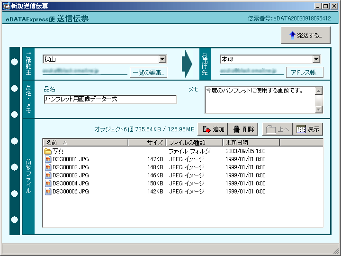Select the DSC00006.JPG file icon
This screenshot has height=256, width=341.
tap(48, 192)
